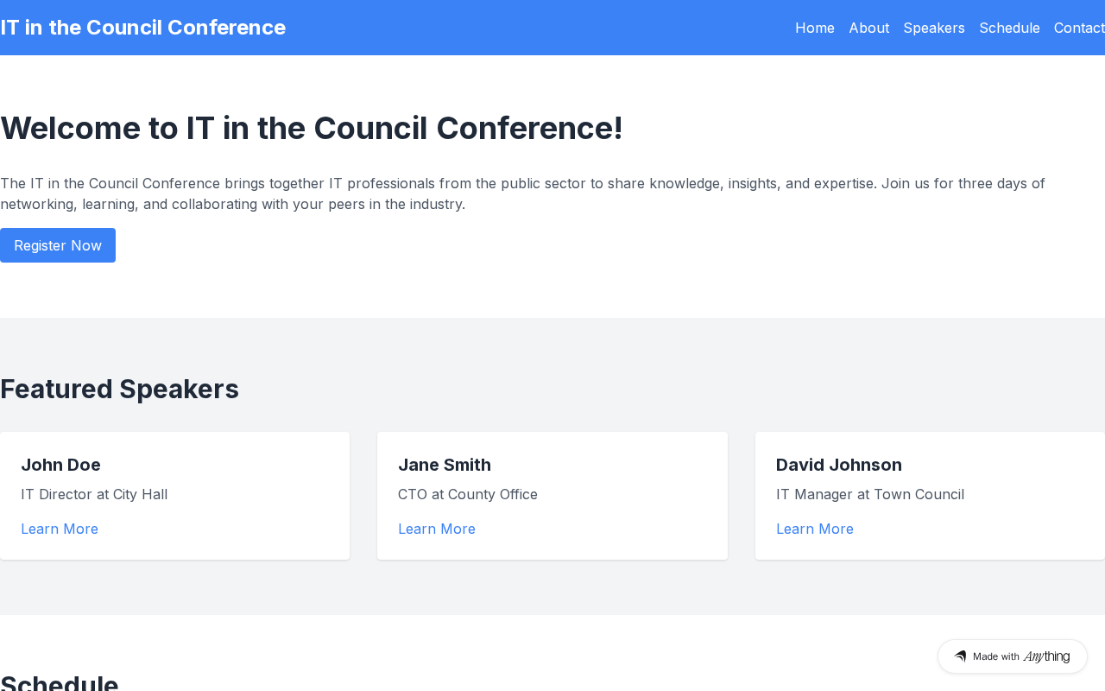
Task: Click the IT Manager at Town Council text
Action: [x=869, y=494]
